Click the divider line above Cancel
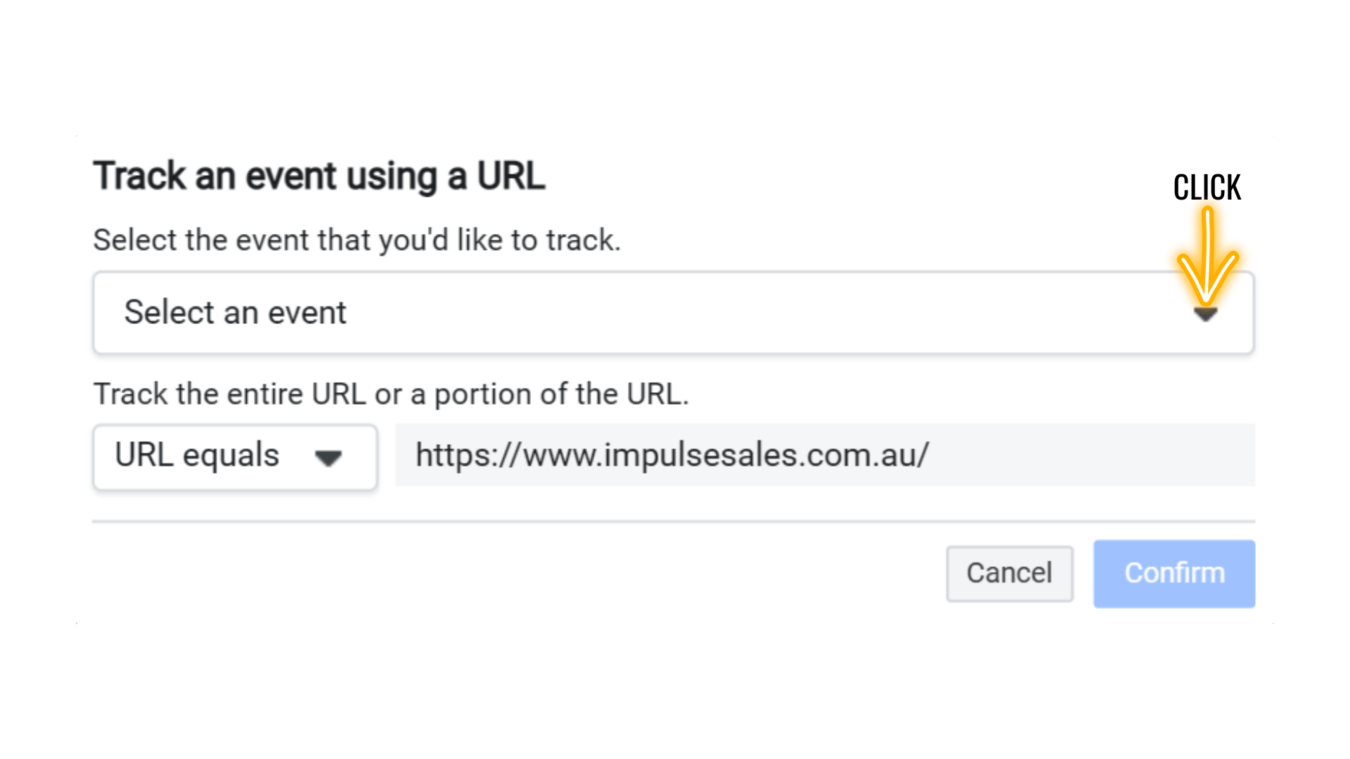This screenshot has height=759, width=1350. (x=674, y=521)
